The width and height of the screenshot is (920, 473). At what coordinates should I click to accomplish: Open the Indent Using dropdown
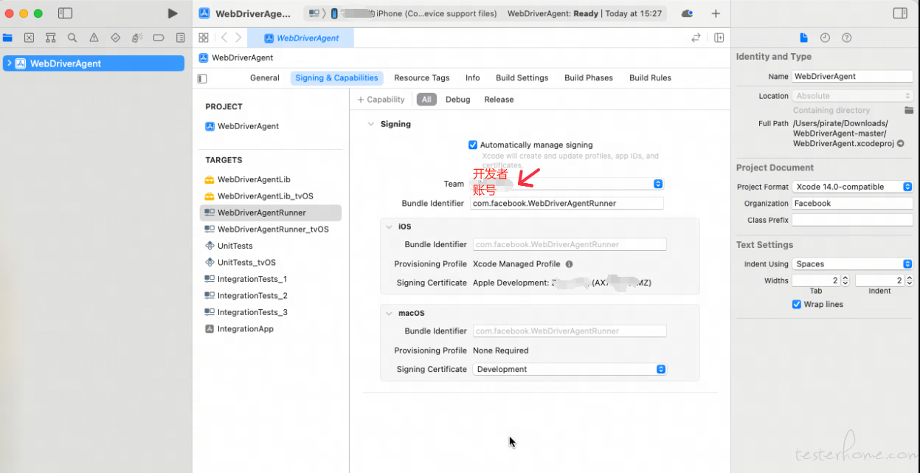[x=853, y=263]
